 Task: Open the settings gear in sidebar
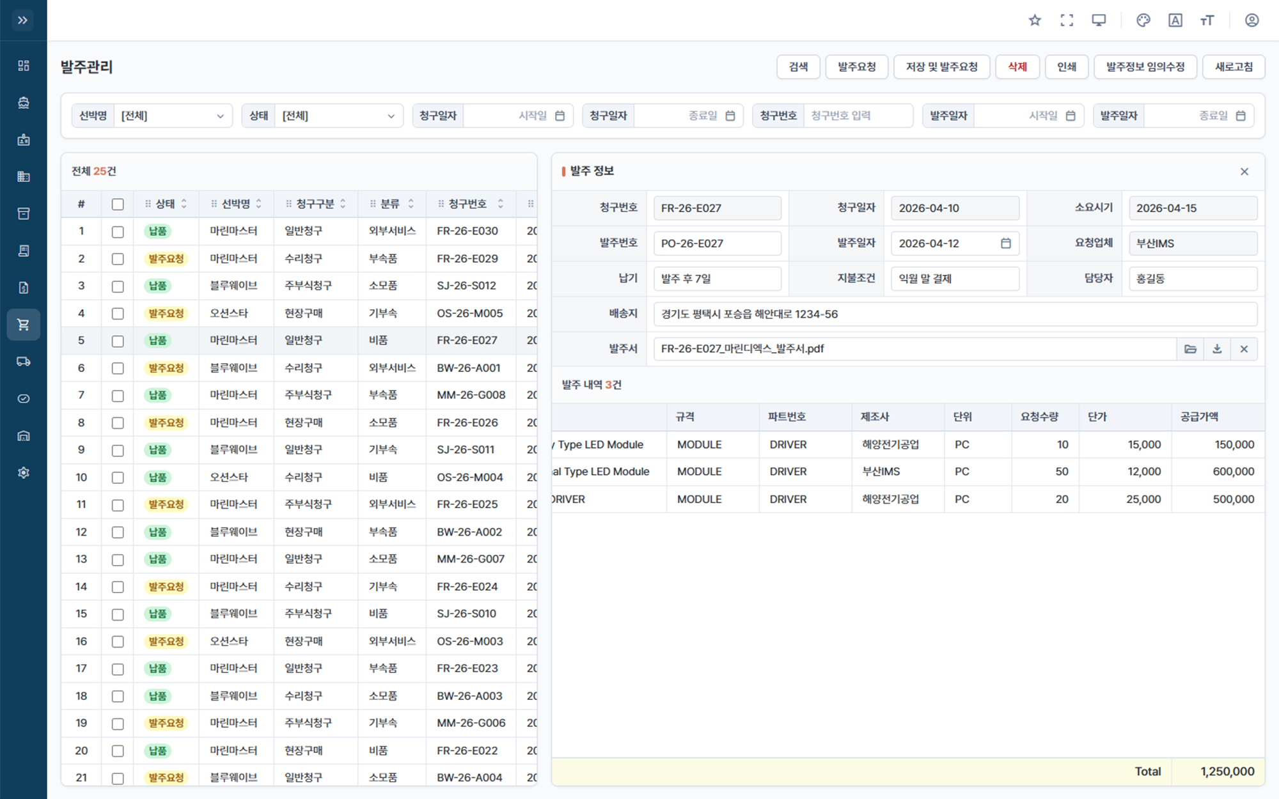pyautogui.click(x=24, y=473)
